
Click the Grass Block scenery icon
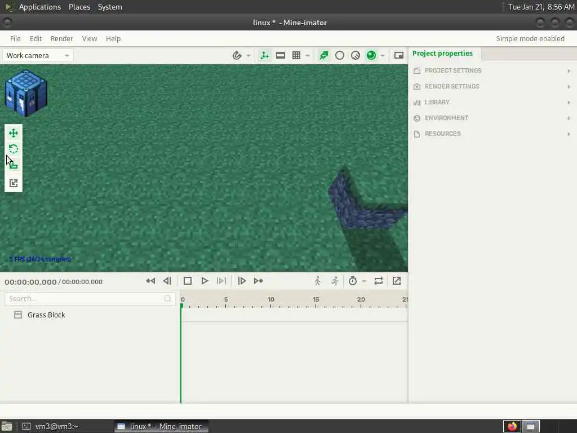(17, 315)
